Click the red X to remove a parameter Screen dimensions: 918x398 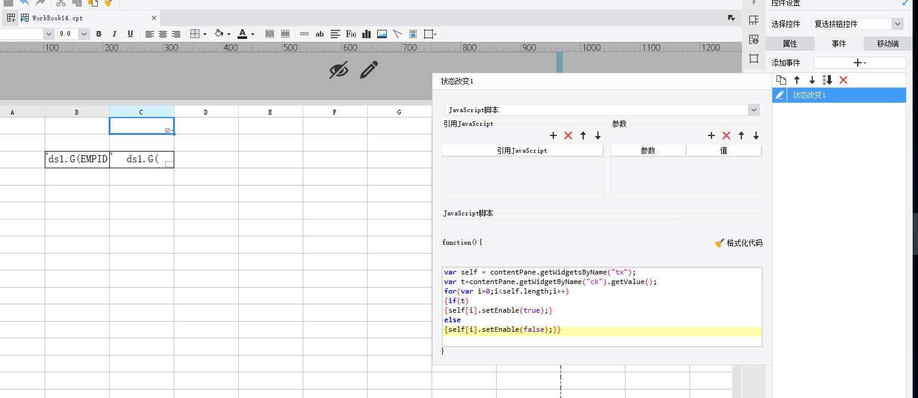point(726,135)
